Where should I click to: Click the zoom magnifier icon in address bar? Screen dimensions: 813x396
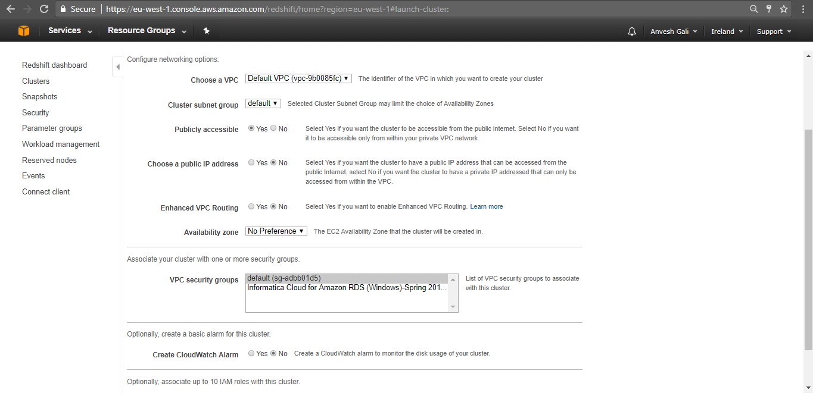coord(753,9)
